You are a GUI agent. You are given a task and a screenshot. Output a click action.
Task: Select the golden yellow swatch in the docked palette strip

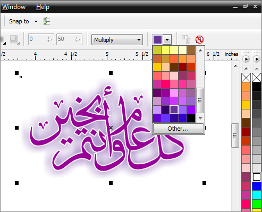coord(246,105)
